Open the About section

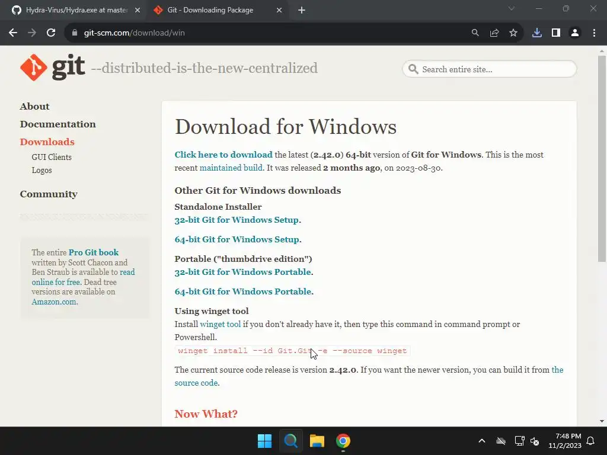[x=34, y=107]
